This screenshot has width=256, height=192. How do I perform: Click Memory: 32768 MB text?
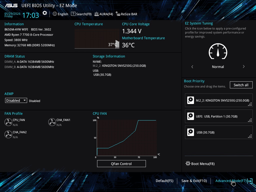point(29,45)
